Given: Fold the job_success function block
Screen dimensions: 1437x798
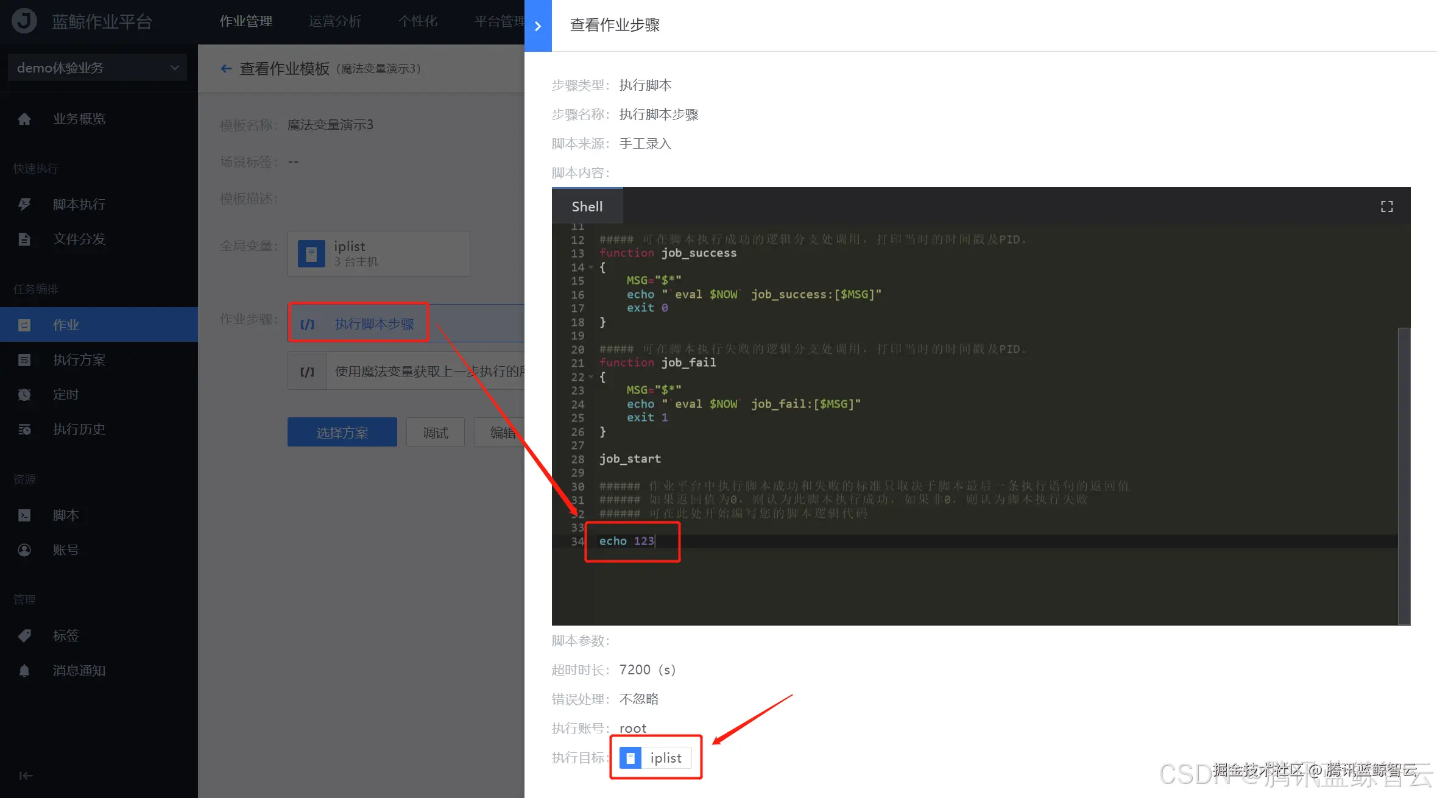Looking at the screenshot, I should [x=590, y=267].
